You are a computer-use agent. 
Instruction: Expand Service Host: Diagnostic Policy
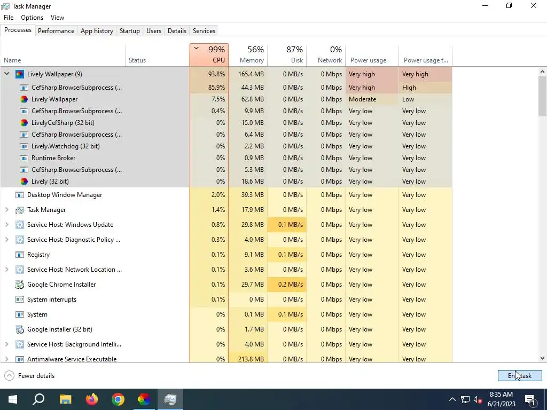tap(6, 240)
